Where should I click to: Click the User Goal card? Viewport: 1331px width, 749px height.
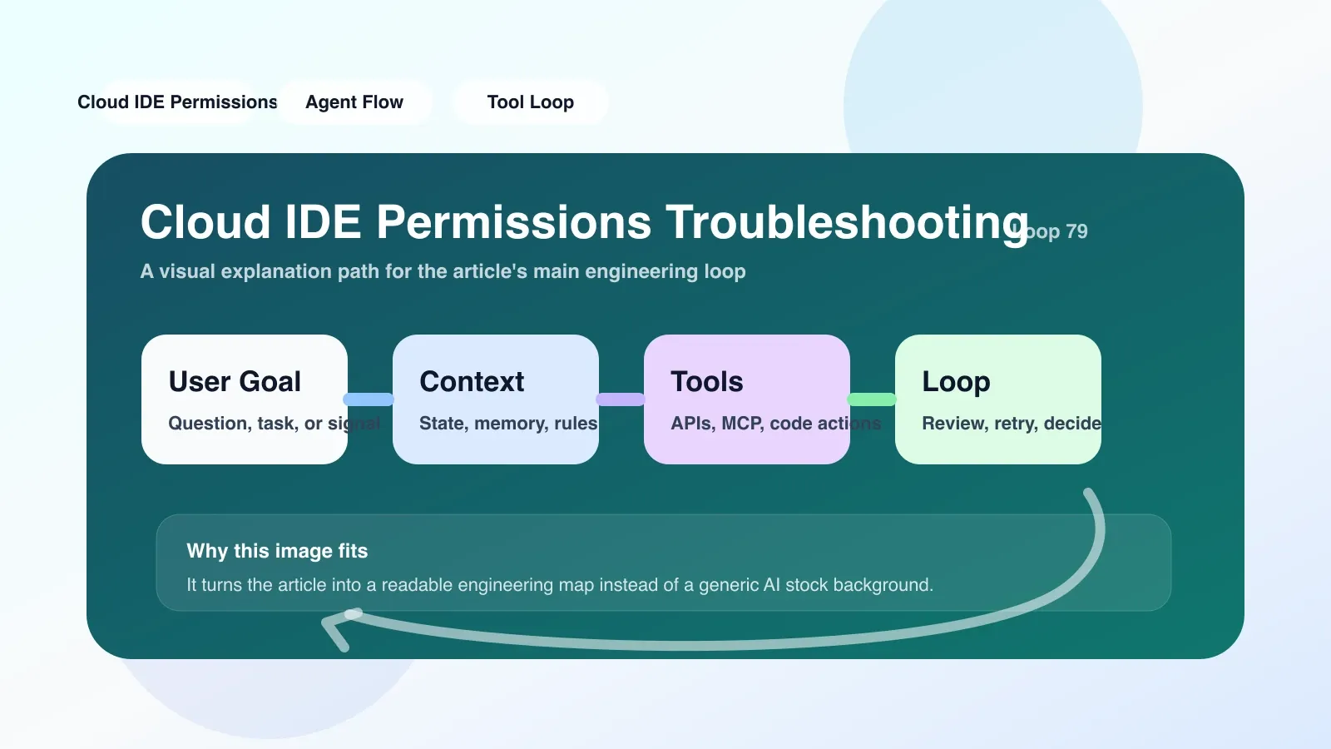coord(245,399)
